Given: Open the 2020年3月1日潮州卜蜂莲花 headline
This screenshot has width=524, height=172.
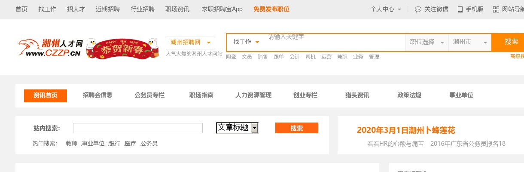Looking at the screenshot, I should (406, 130).
